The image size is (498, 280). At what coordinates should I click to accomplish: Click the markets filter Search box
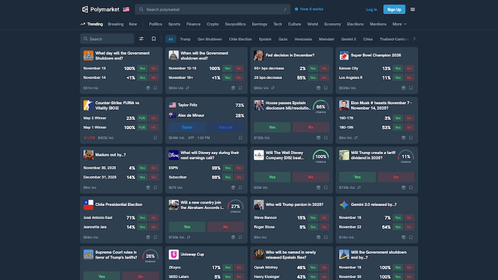click(107, 38)
